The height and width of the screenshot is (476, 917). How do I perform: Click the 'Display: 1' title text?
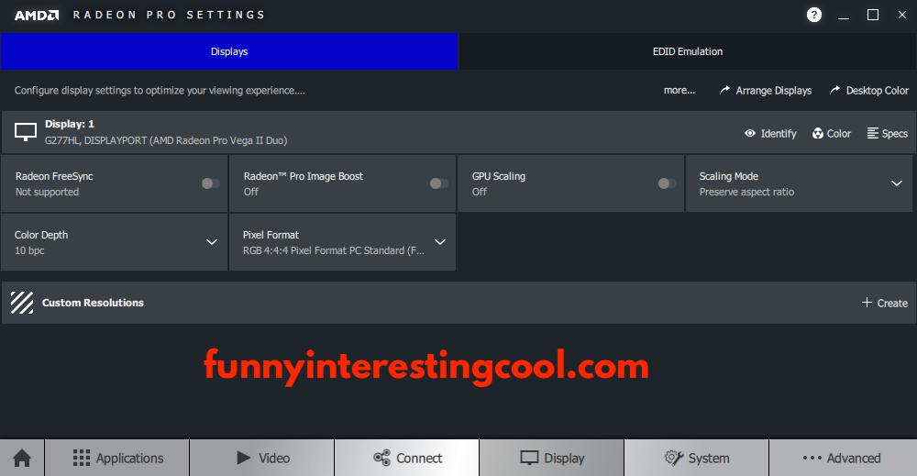pyautogui.click(x=70, y=124)
